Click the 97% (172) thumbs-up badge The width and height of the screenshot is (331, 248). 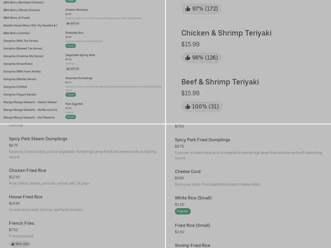[x=201, y=8]
